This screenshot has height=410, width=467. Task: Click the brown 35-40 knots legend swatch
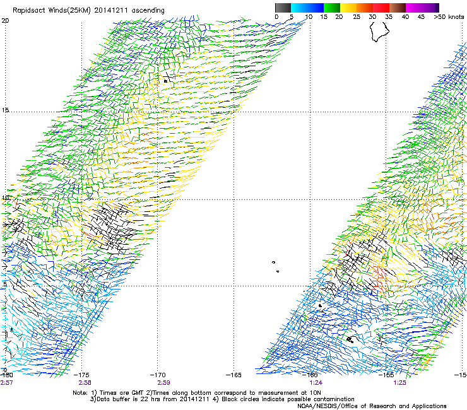click(398, 8)
